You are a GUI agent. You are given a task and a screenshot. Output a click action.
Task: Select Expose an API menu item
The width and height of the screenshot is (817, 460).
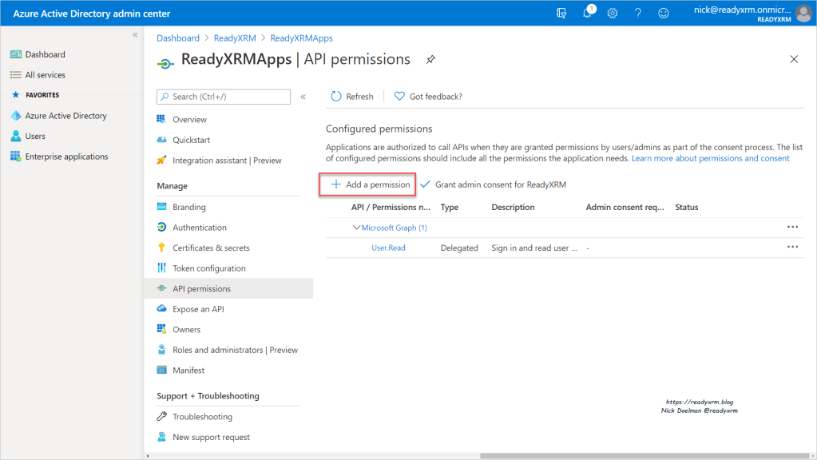[198, 309]
